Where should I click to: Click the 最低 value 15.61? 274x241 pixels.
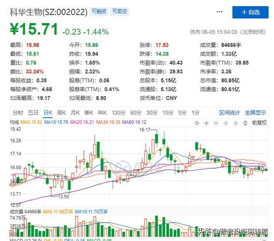(x=33, y=54)
